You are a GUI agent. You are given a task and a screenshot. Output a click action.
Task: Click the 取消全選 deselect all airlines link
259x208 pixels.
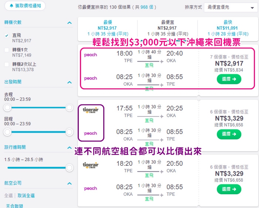click(x=26, y=196)
